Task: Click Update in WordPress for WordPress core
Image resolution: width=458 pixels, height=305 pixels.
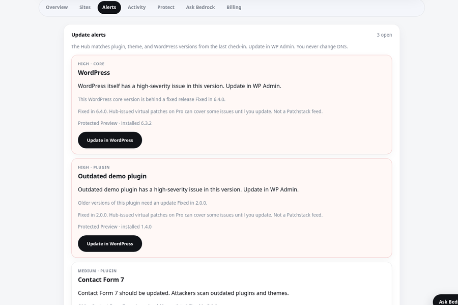Action: tap(110, 140)
